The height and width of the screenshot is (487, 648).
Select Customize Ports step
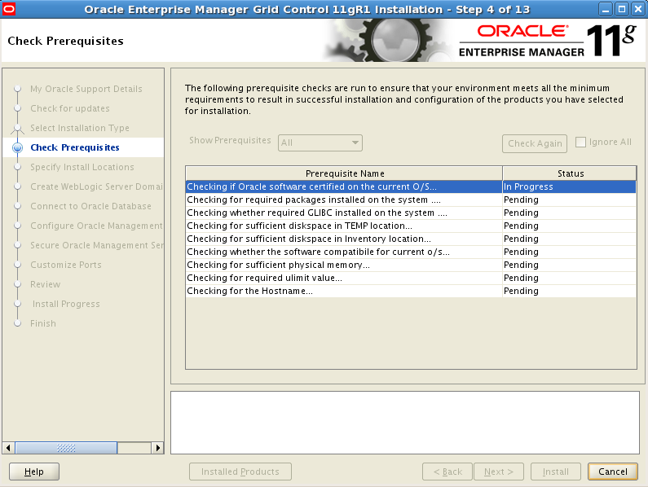tap(66, 265)
